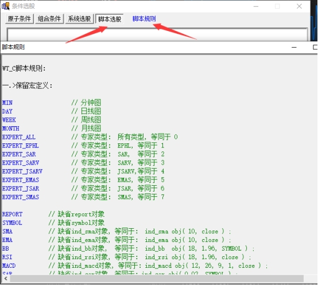The height and width of the screenshot is (285, 318).
Task: Click the MIN macro text
Action: point(7,103)
